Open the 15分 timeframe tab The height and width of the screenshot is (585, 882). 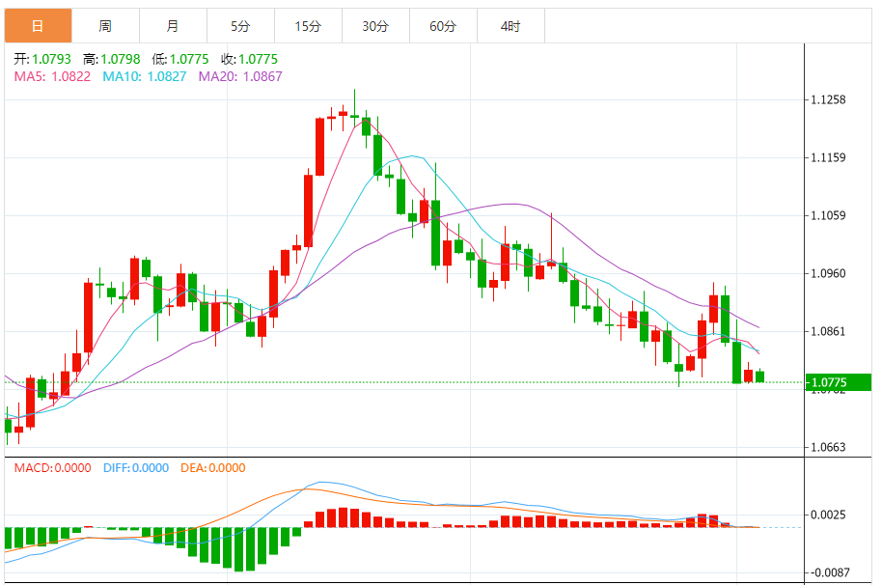[308, 26]
